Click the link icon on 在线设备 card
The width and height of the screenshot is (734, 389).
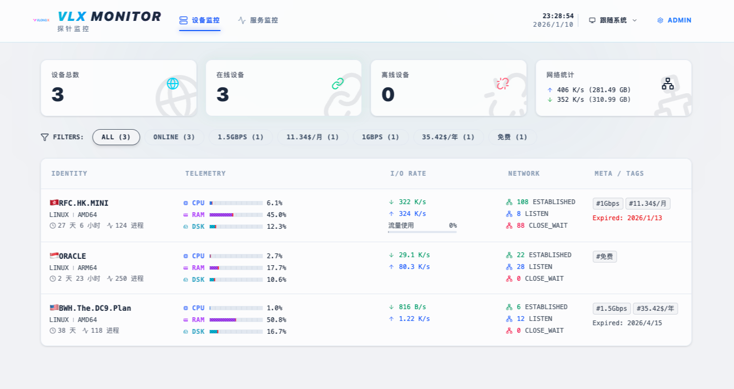pyautogui.click(x=336, y=84)
